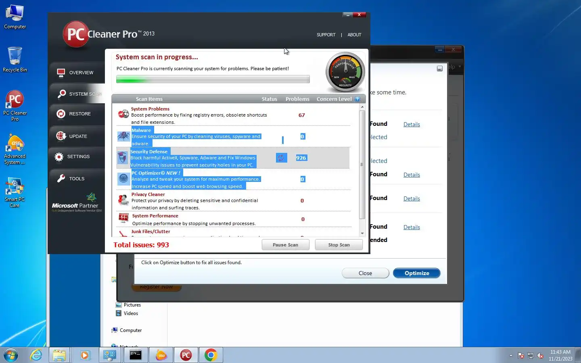Viewport: 581px width, 363px height.
Task: Select the PC Cleaner Pro desktop shortcut
Action: tap(15, 106)
